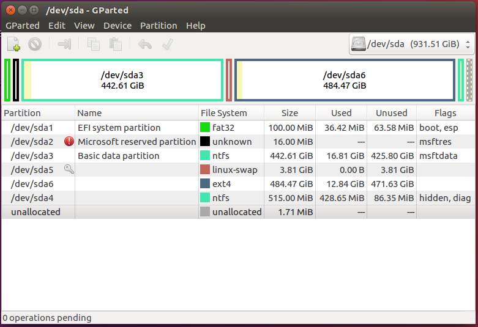Select the /dev/sda3 block in disk map
The image size is (478, 327).
(122, 80)
